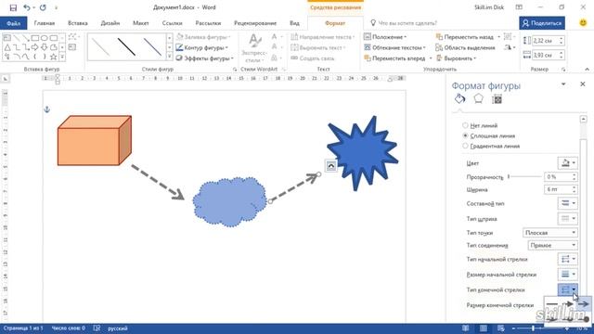Open the 'Тип конечной стрелки' dropdown

[567, 289]
